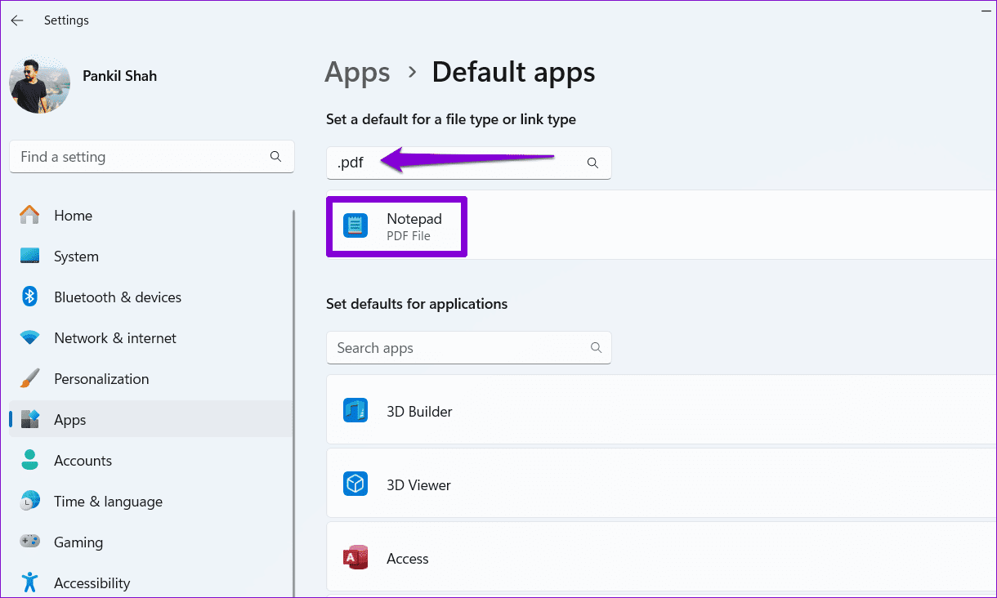Select the Home icon in the sidebar
Screen dimensions: 997x598
coord(29,215)
